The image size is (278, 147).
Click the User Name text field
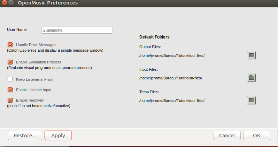(77, 30)
